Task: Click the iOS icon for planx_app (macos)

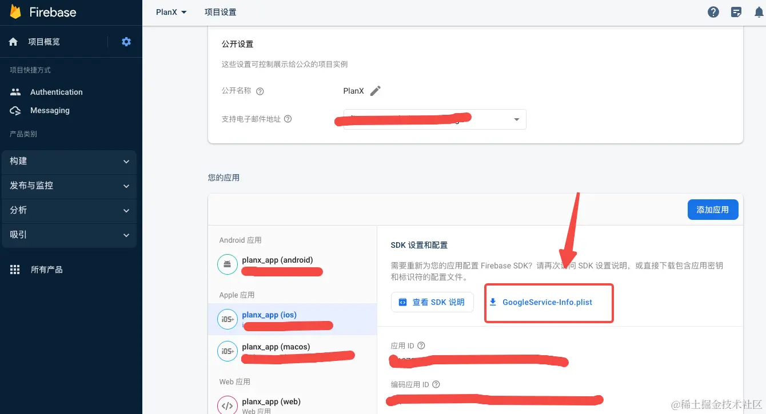Action: pyautogui.click(x=228, y=351)
